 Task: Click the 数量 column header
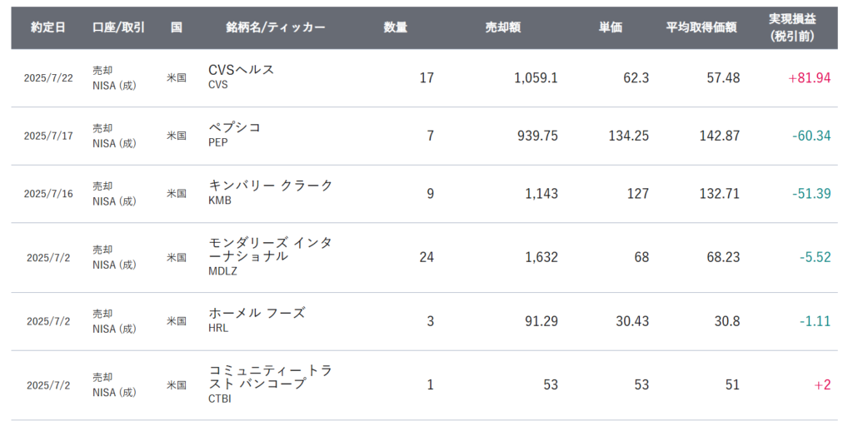pyautogui.click(x=395, y=27)
